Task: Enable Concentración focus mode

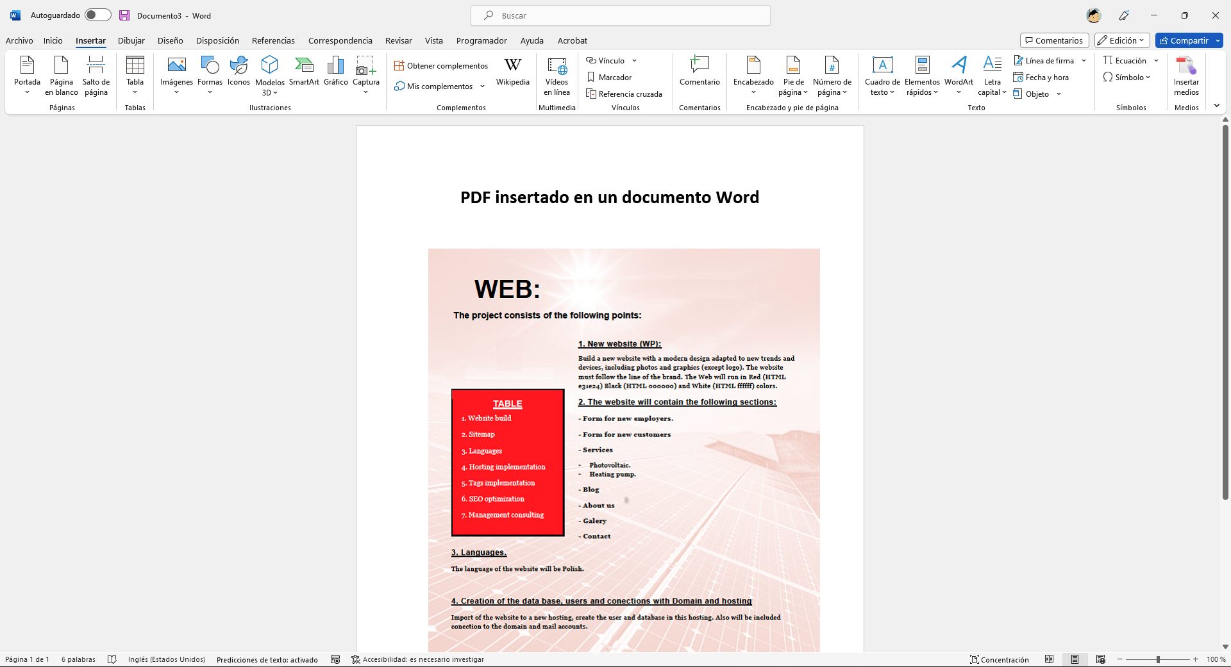Action: 999,659
